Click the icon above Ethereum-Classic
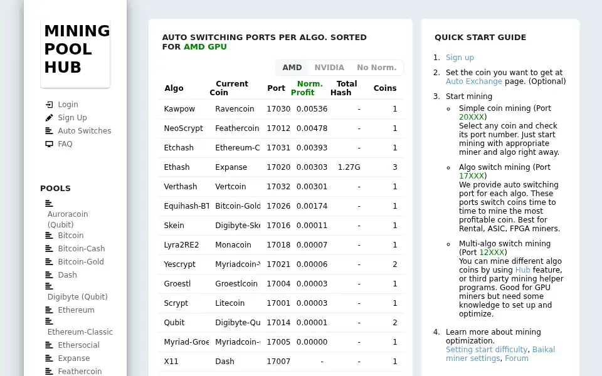Viewport: 602px width, 376px height. [49, 321]
